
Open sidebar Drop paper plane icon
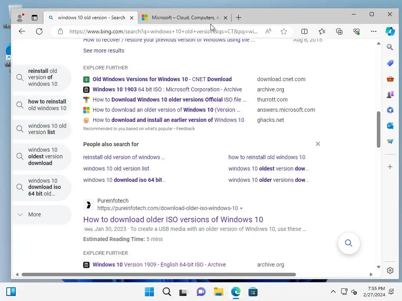[390, 141]
